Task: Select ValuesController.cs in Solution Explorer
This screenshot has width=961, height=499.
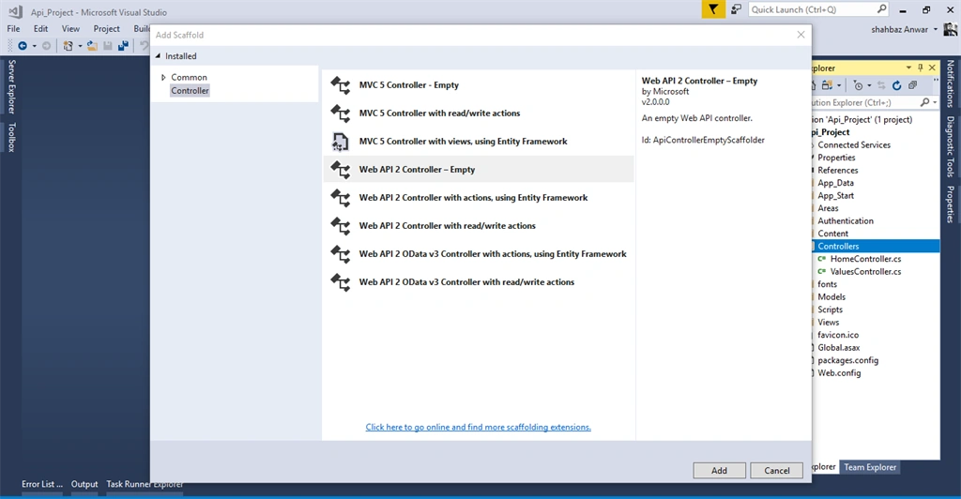Action: (865, 272)
